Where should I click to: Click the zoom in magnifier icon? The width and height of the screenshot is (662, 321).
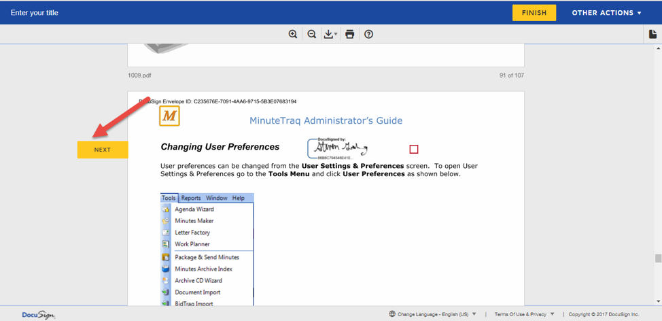[x=293, y=34]
